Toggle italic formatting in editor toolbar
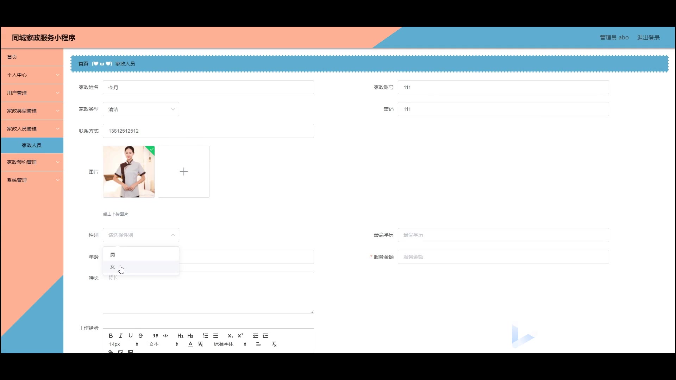 (x=120, y=336)
